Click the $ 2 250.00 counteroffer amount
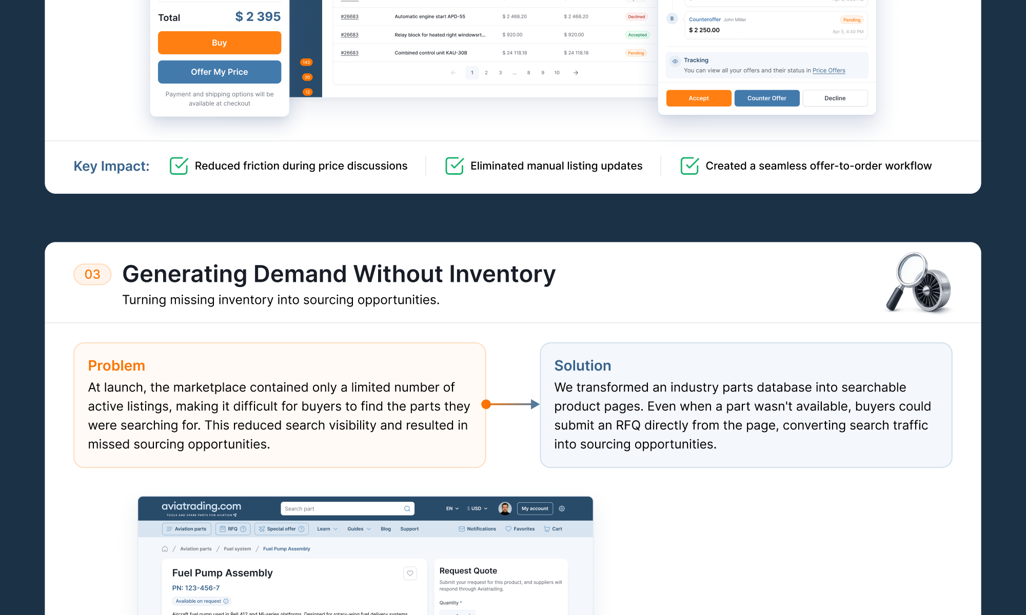The width and height of the screenshot is (1026, 615). point(704,30)
